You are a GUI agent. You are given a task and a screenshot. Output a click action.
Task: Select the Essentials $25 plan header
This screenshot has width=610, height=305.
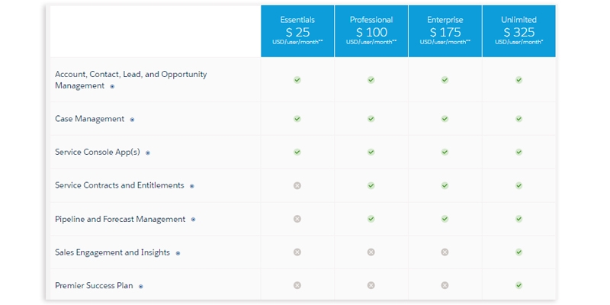point(297,30)
